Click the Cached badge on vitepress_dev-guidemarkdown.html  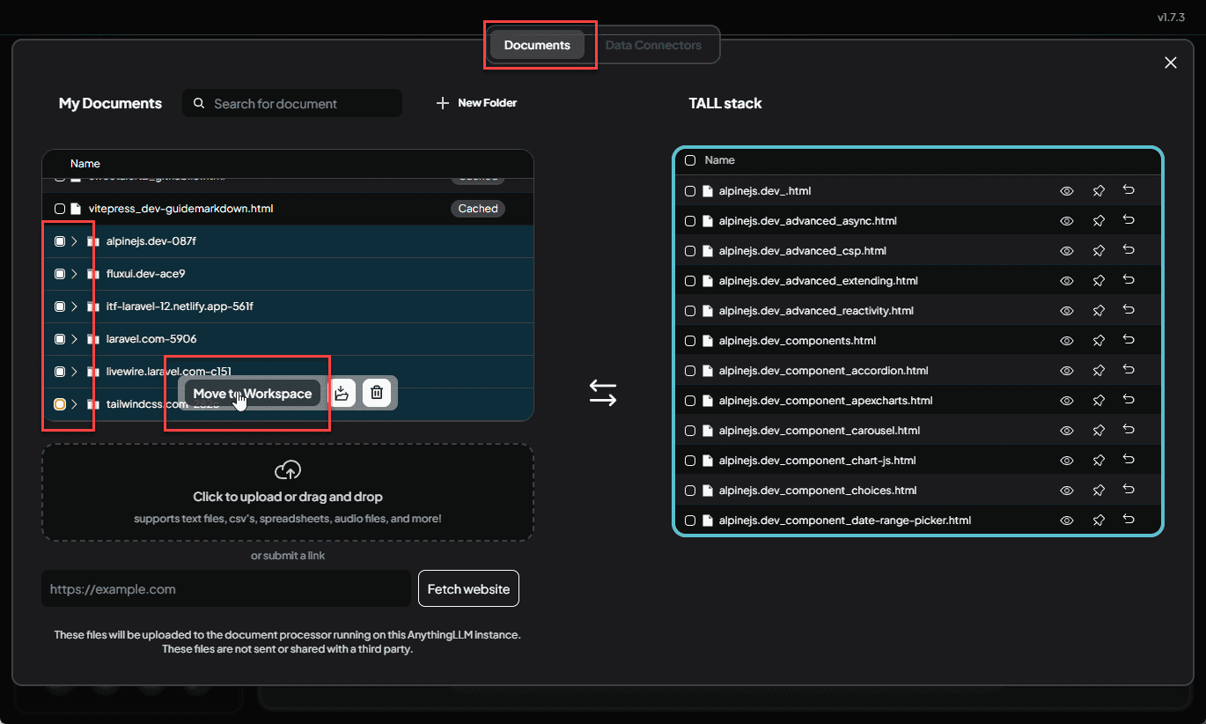tap(478, 209)
